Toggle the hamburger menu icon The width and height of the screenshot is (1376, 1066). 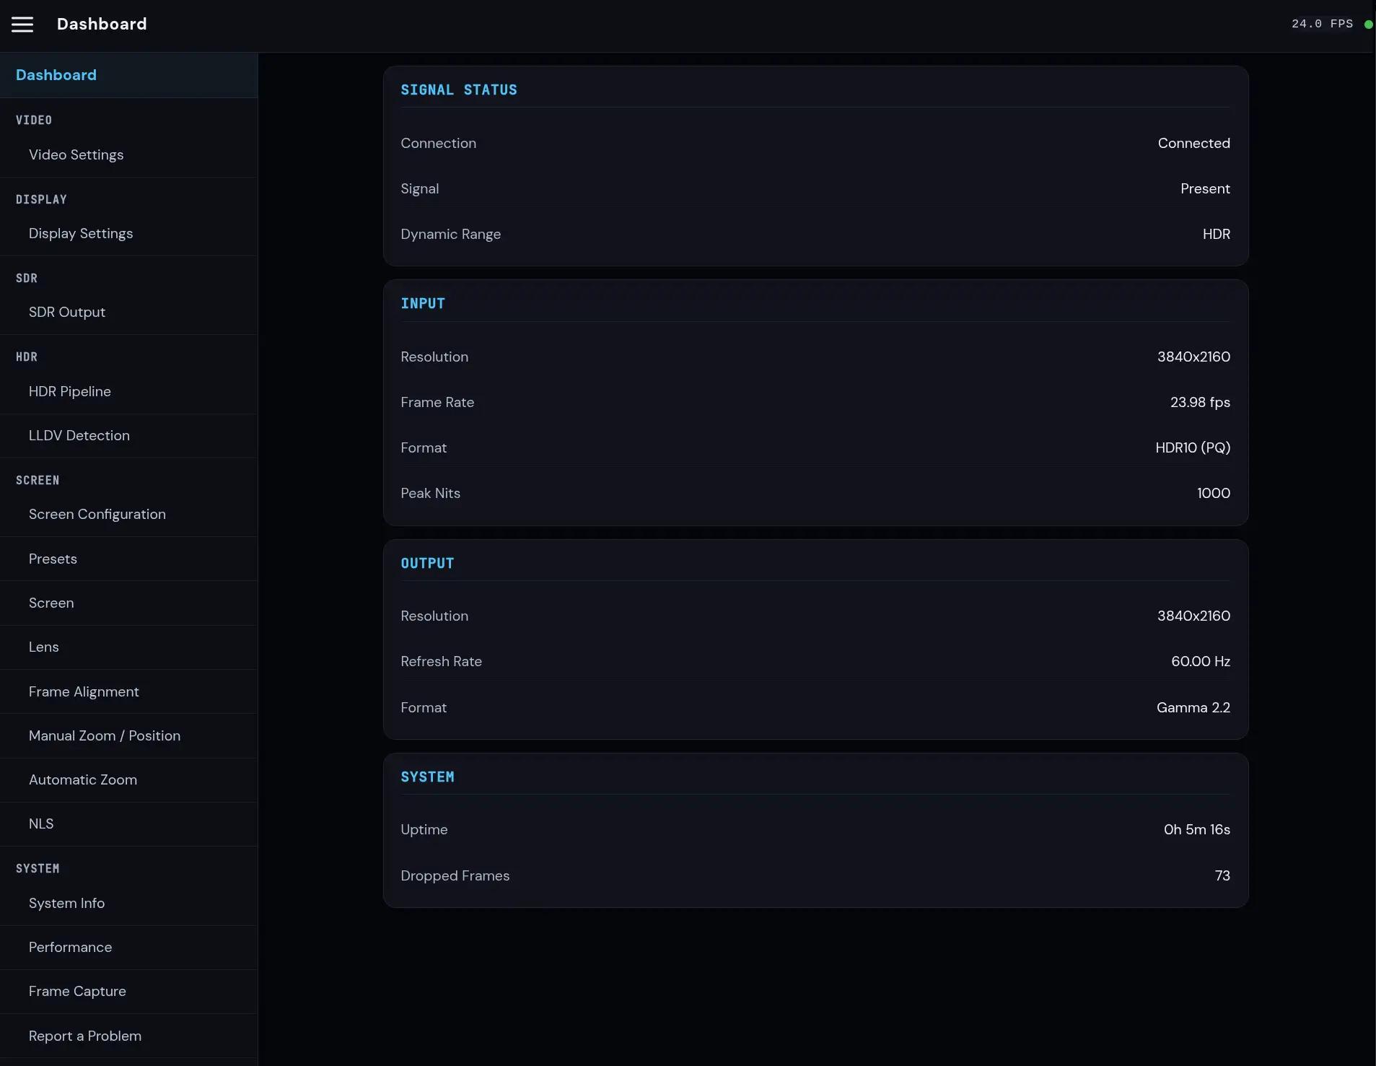point(22,25)
